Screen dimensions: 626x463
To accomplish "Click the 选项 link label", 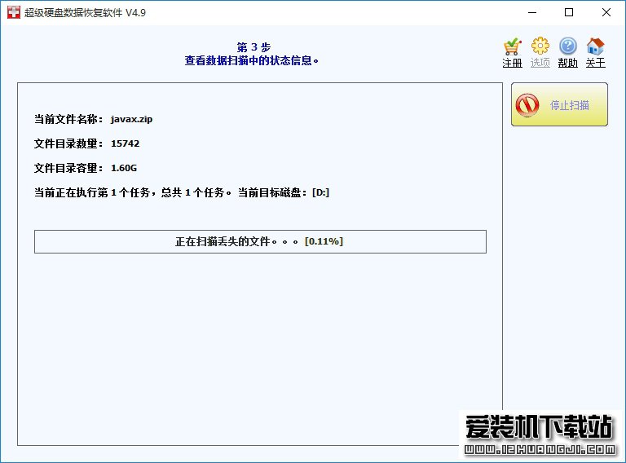I will (x=540, y=63).
